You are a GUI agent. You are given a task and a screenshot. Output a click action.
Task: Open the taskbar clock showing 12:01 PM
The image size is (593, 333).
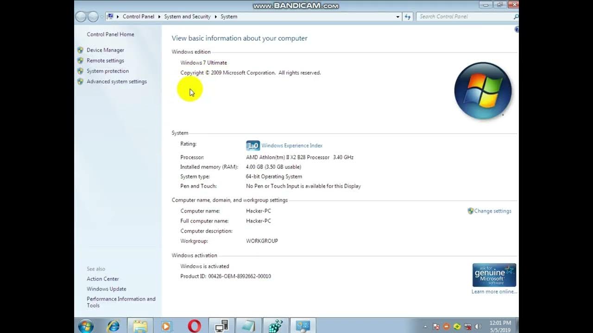click(500, 326)
